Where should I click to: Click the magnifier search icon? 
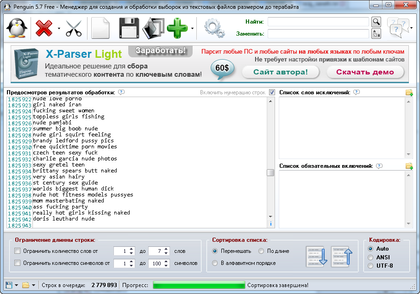[x=376, y=22]
